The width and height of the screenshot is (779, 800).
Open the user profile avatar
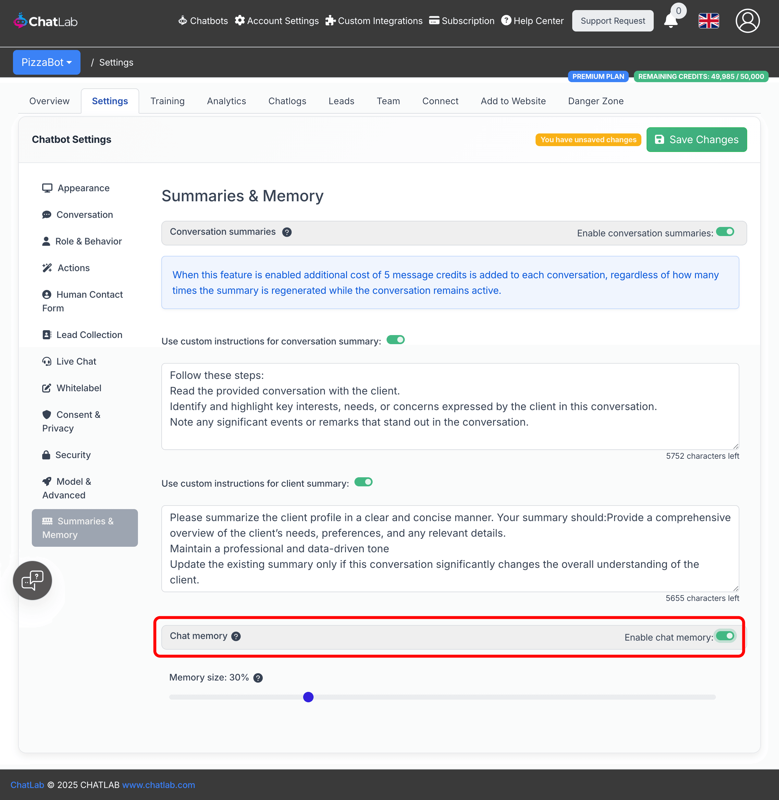747,20
